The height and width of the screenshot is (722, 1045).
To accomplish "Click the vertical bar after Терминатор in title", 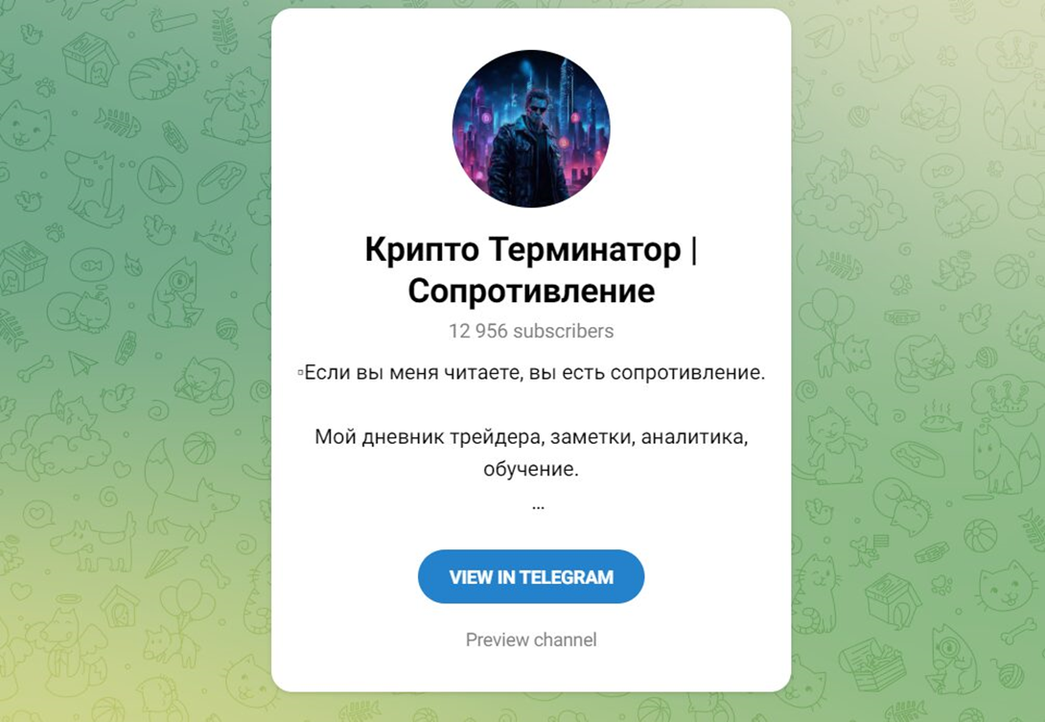I will tap(694, 250).
